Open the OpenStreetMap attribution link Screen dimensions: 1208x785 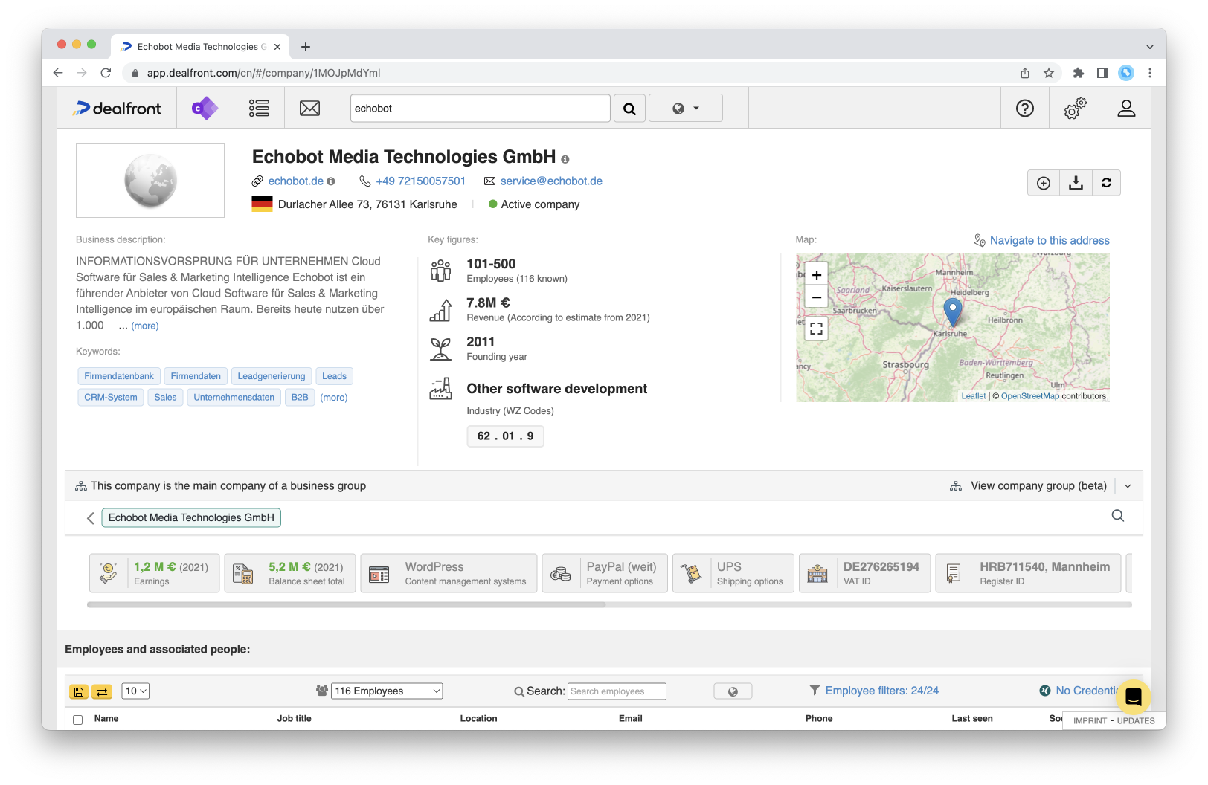[x=1030, y=396]
